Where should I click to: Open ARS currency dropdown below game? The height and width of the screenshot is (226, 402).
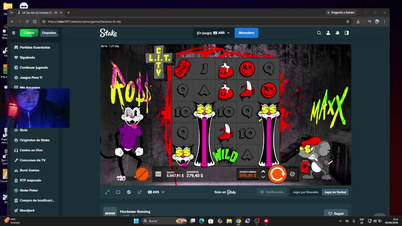156,192
